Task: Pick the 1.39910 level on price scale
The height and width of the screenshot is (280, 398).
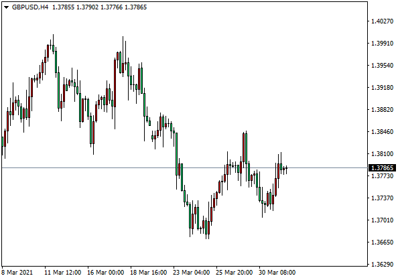Action: pyautogui.click(x=382, y=44)
